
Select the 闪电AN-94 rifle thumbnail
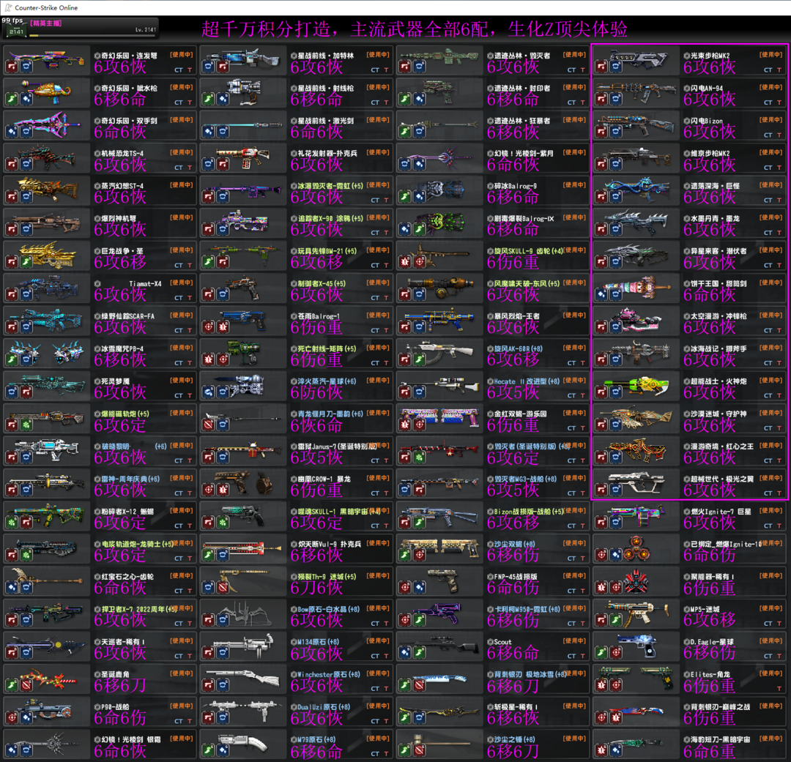click(636, 93)
